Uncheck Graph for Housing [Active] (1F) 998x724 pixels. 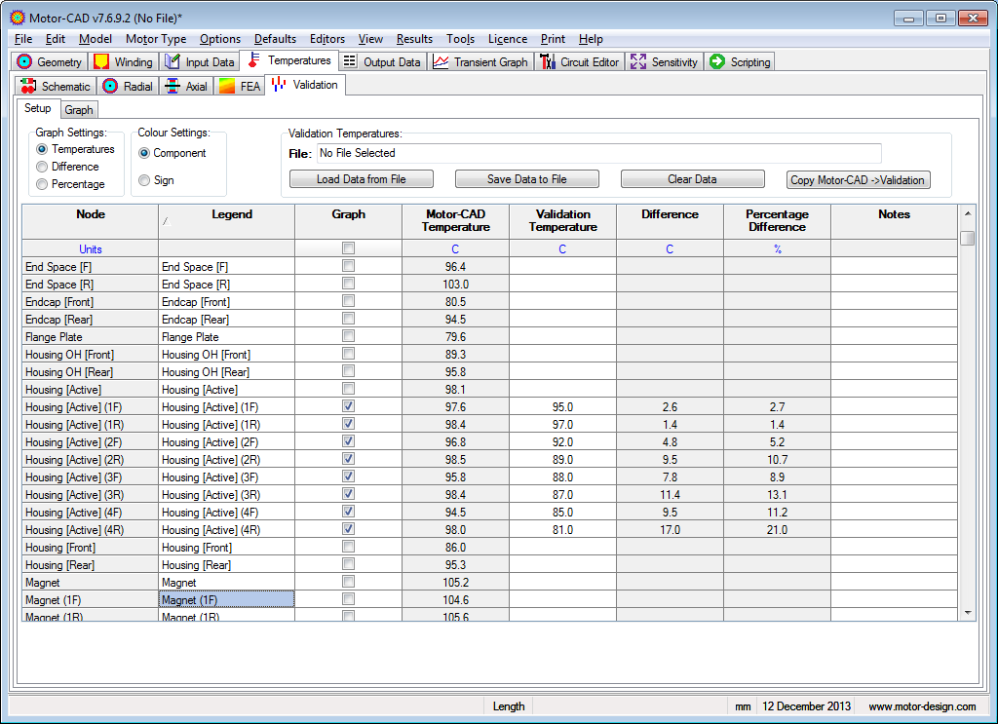(348, 406)
